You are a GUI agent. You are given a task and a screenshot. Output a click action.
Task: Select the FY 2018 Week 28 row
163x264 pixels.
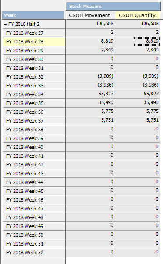(34, 42)
